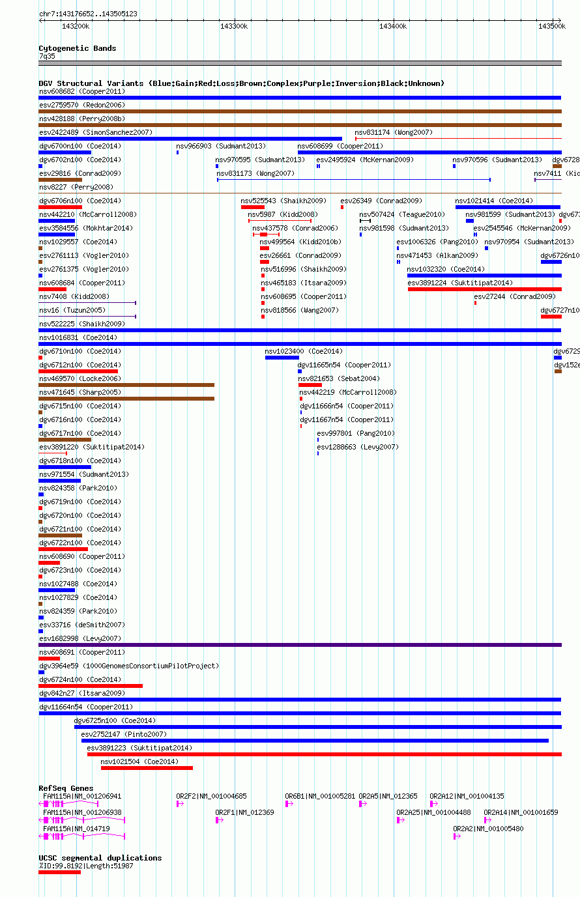Click nsv831173 (Wong2007) variant label

[x=255, y=173]
